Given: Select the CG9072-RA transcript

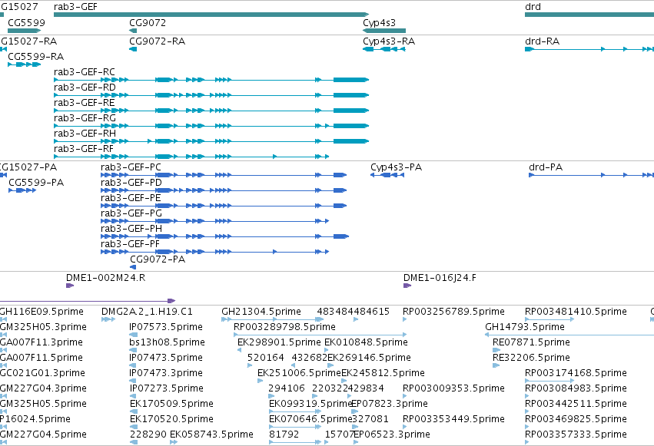Looking at the screenshot, I should point(133,49).
